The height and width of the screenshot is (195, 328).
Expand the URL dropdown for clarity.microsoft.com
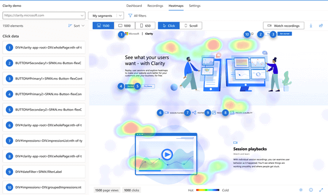coord(82,15)
